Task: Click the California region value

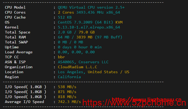Action: tap(69, 77)
